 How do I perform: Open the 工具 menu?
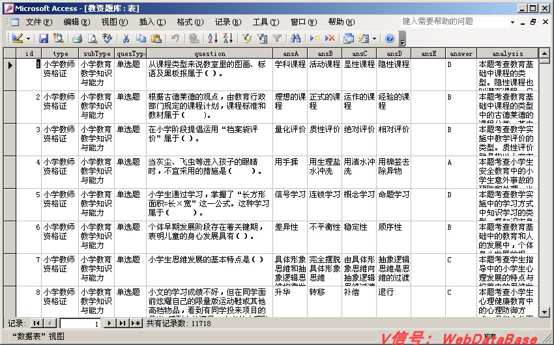click(266, 22)
